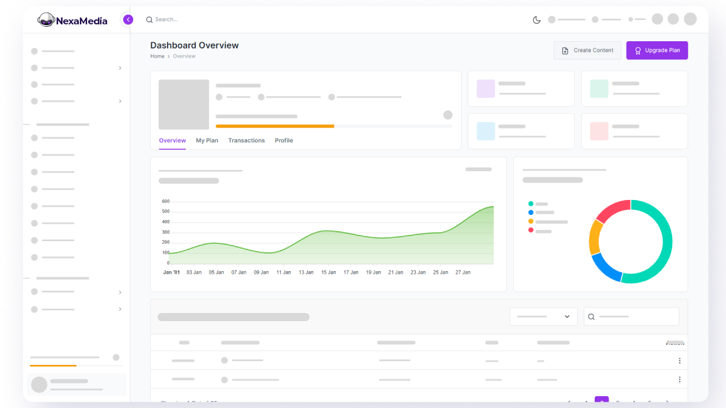The height and width of the screenshot is (408, 726).
Task: Click the magnifier icon in the table search box
Action: (592, 317)
